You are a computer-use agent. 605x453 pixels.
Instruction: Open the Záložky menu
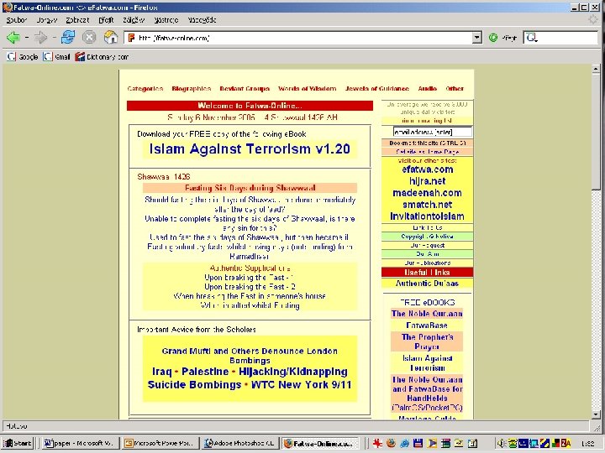(x=134, y=20)
